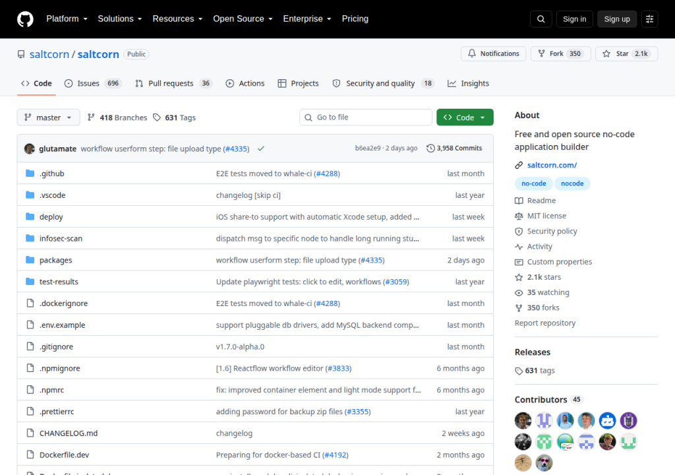The image size is (675, 475).
Task: Click the search magnifier icon in header
Action: click(541, 19)
